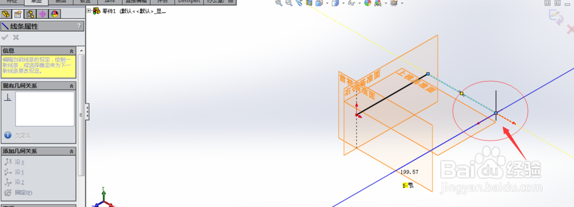Viewport: 574px width, 207px height.
Task: Toggle the 沿Y along Y relation
Action: 15,172
